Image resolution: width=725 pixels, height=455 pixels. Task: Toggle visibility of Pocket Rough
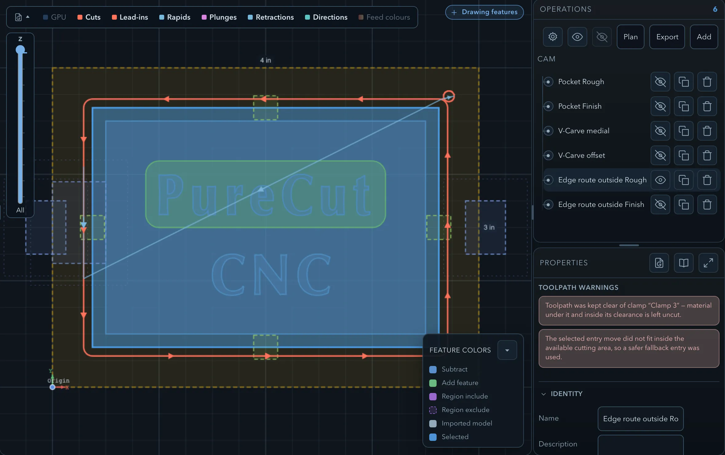coord(660,82)
